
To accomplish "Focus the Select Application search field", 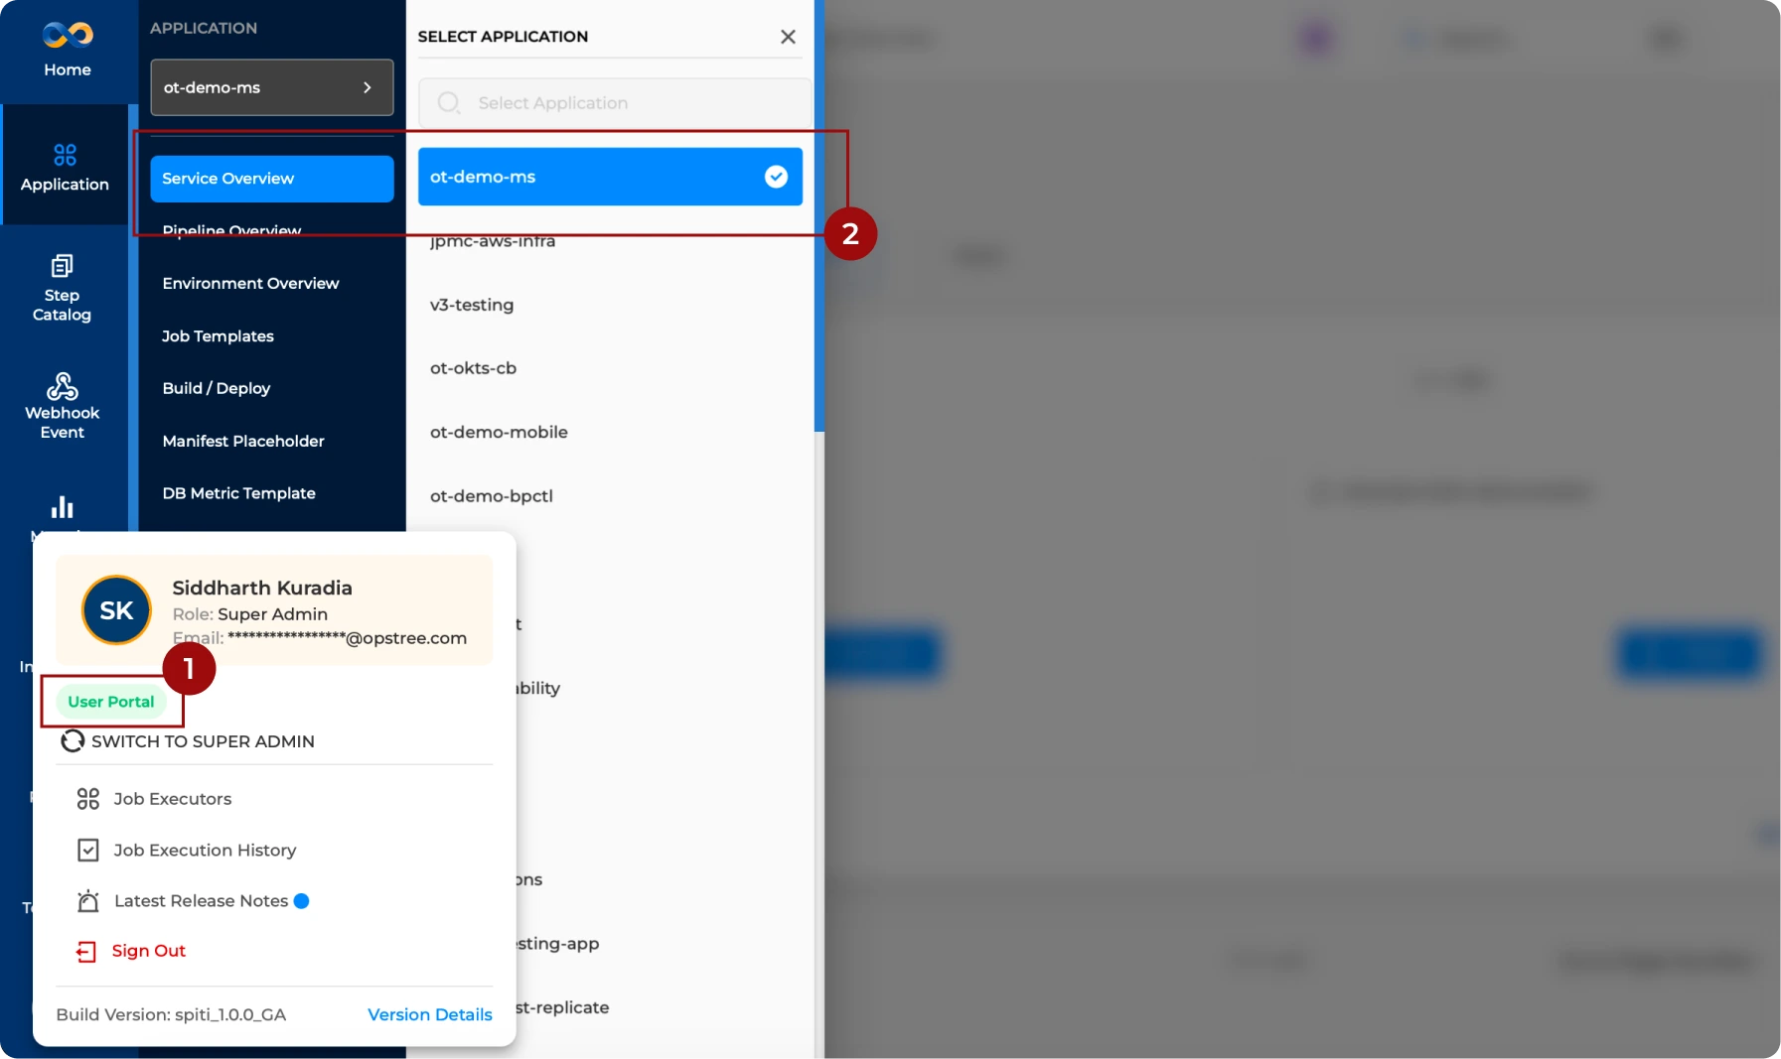I will pos(615,103).
